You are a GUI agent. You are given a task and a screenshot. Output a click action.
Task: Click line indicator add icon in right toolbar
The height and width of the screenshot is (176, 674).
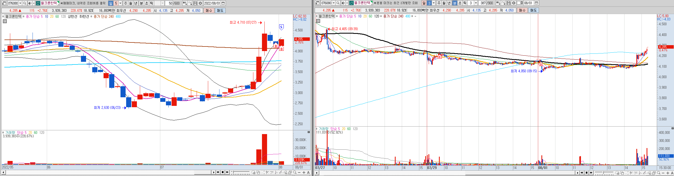click(x=503, y=3)
